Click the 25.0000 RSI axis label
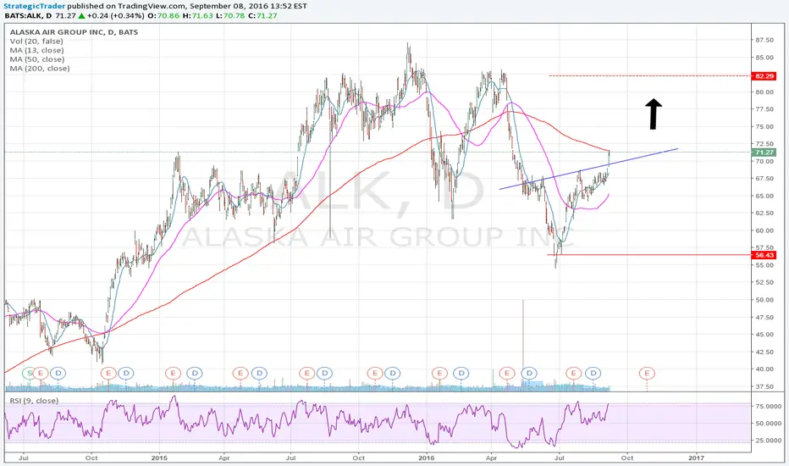Image resolution: width=789 pixels, height=466 pixels. point(767,441)
